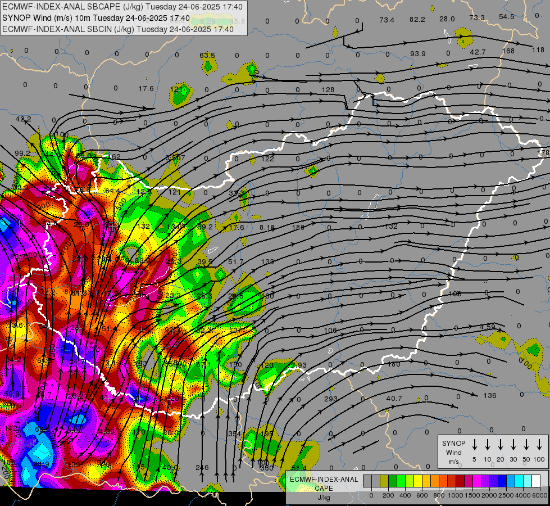
Task: Click the map value 73.4
Action: (387, 20)
